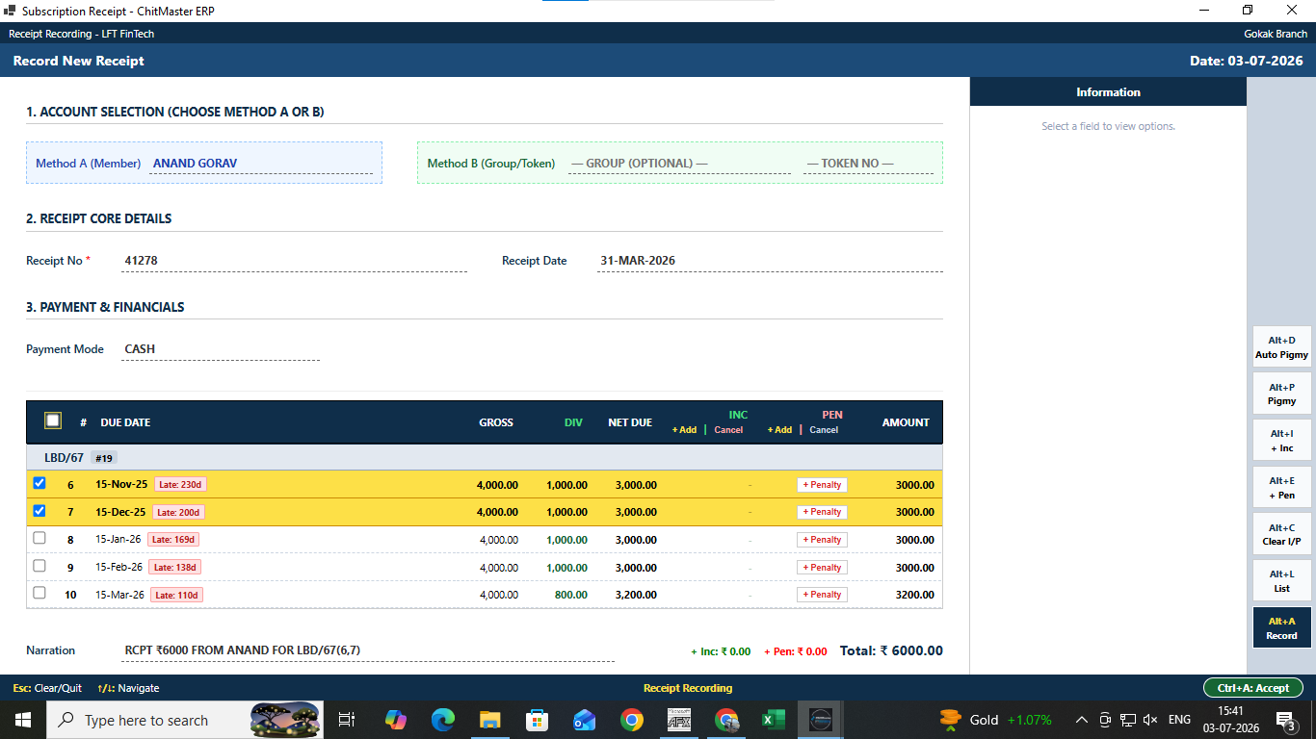The width and height of the screenshot is (1316, 739).
Task: Tick the select-all checkbox in table header
Action: coord(53,420)
